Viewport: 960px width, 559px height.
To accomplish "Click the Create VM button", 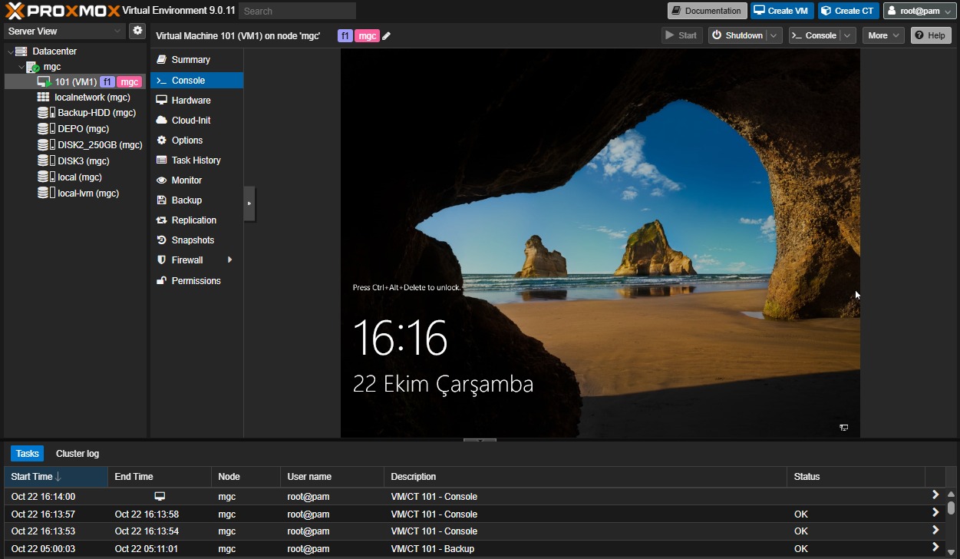I will pyautogui.click(x=782, y=11).
